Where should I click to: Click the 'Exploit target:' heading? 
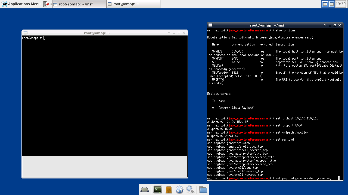point(219,94)
